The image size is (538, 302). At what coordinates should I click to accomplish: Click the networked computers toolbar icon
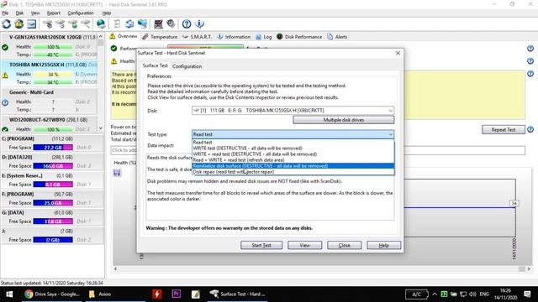(142, 24)
